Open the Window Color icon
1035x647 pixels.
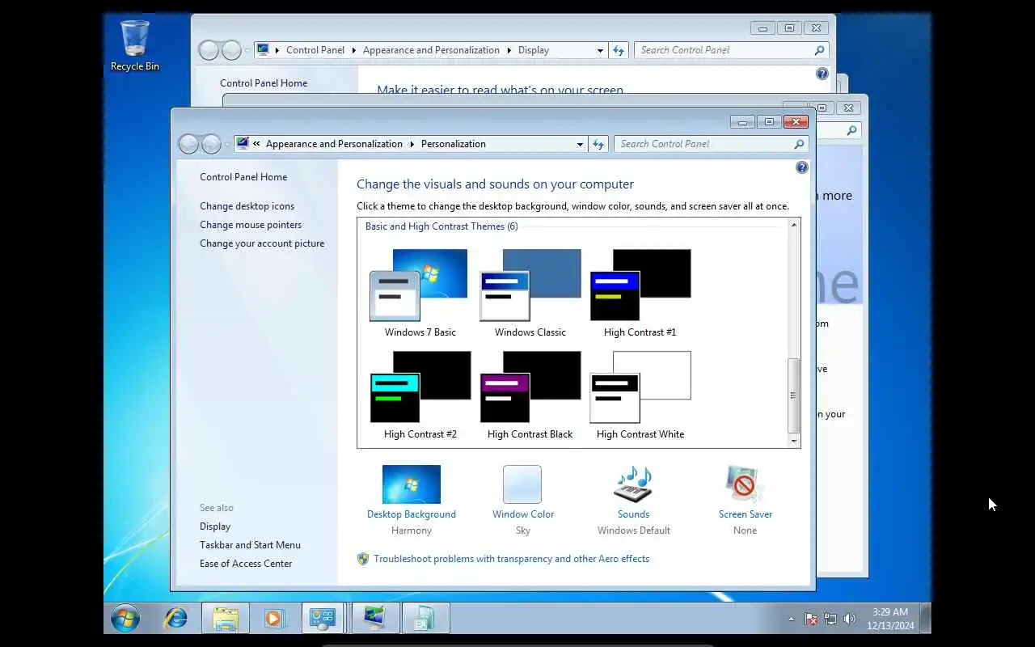522,484
